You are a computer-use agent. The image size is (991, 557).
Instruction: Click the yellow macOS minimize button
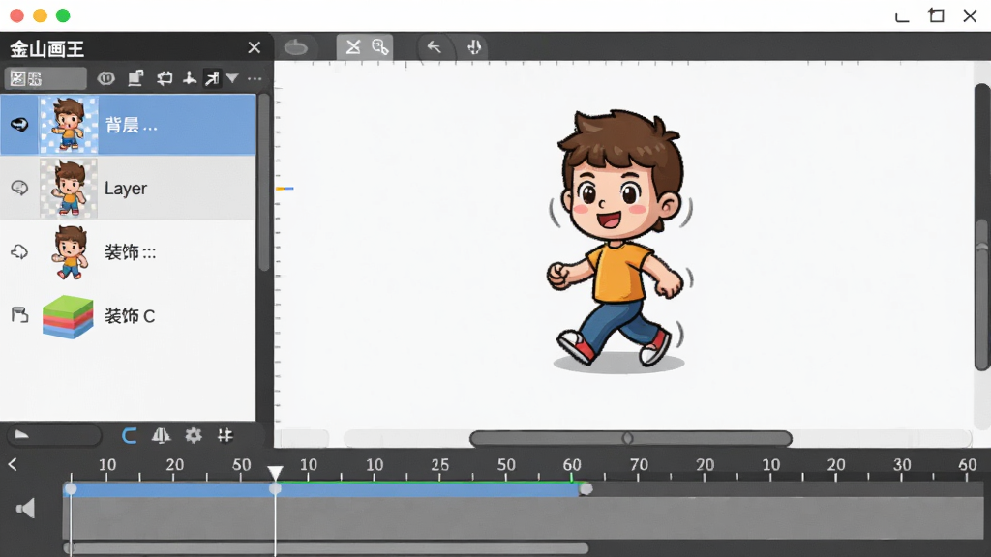[41, 15]
